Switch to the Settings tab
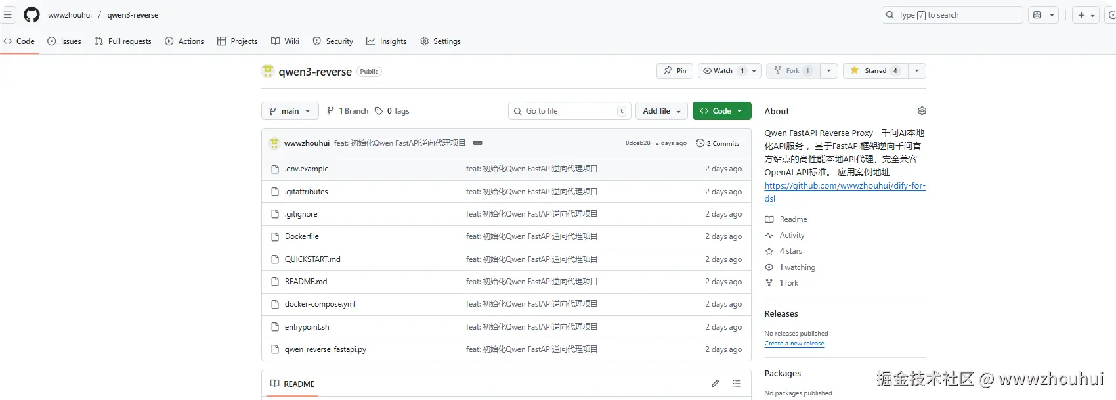This screenshot has width=1116, height=400. coord(440,41)
